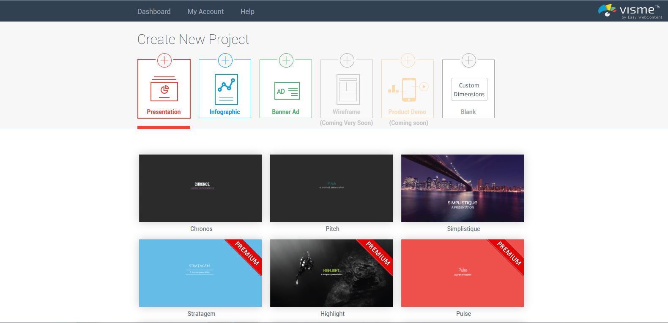Image resolution: width=668 pixels, height=323 pixels.
Task: Click the "Chronos" template name
Action: point(201,229)
